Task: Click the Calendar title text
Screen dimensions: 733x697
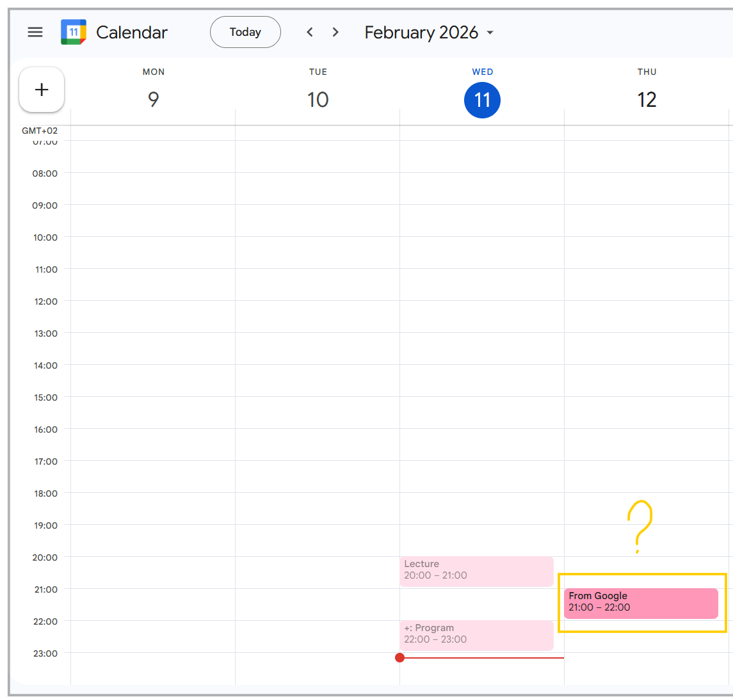Action: 132,32
